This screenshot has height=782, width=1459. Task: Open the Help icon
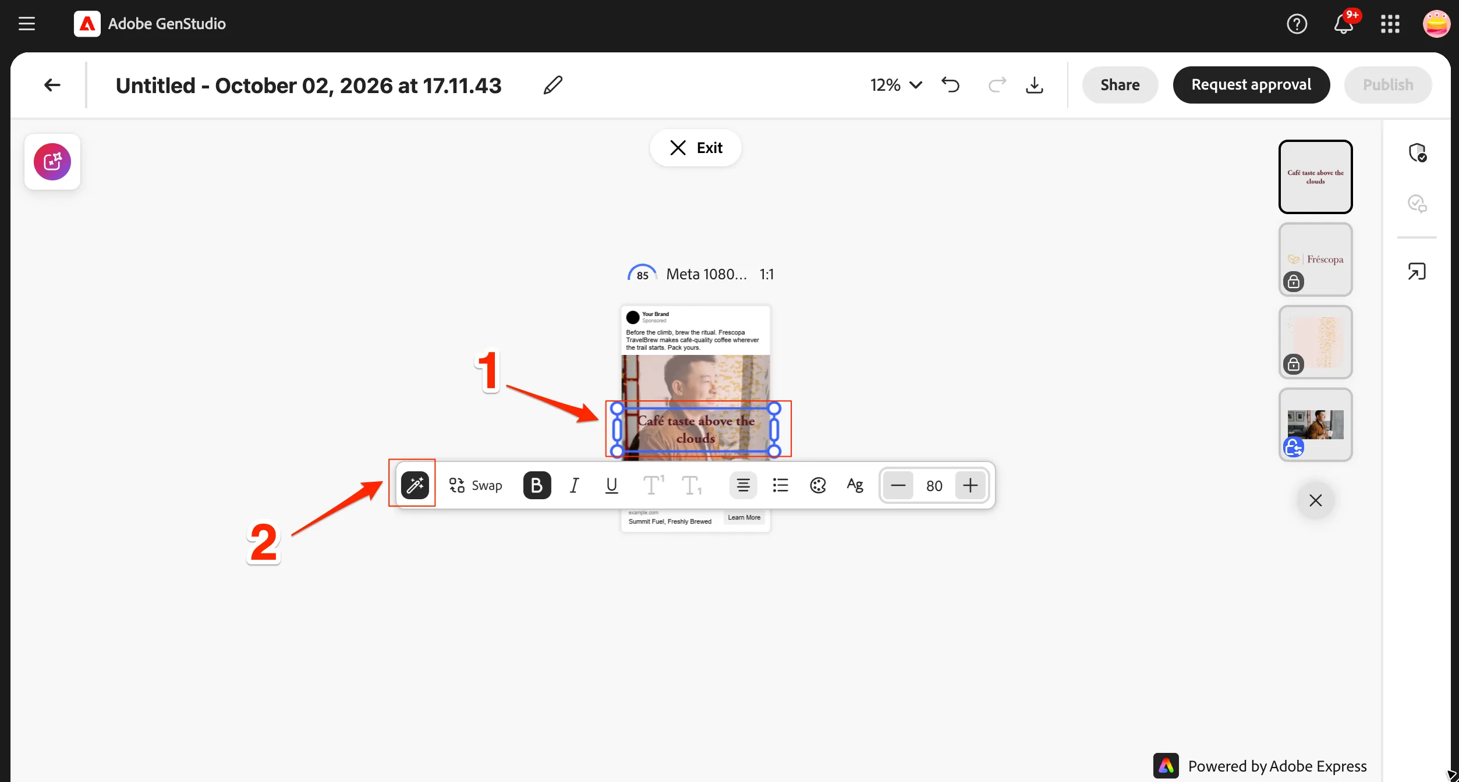(x=1297, y=24)
